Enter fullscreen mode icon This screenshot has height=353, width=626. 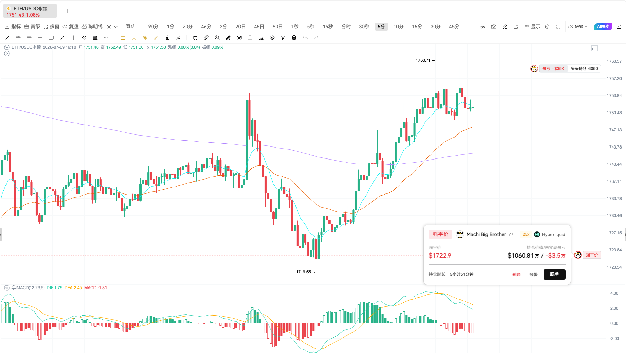point(558,27)
